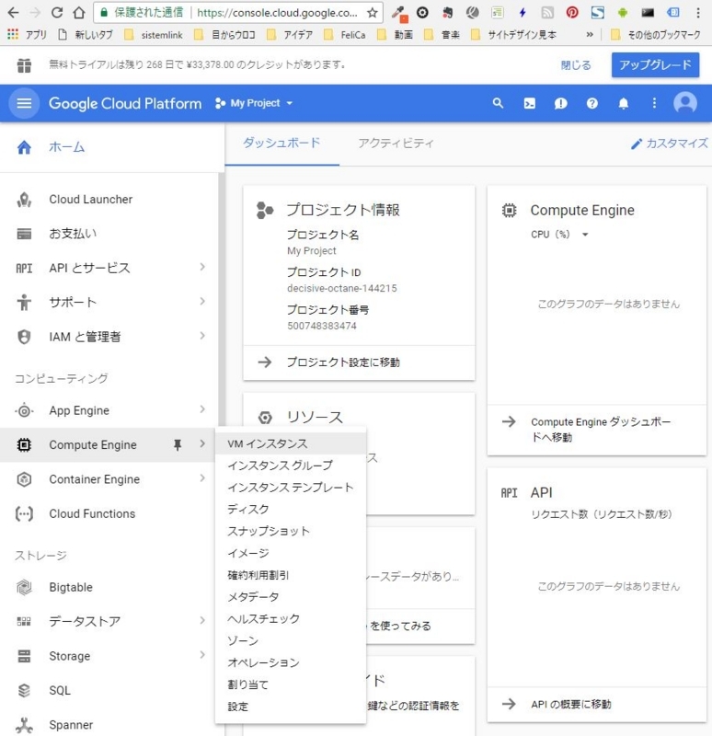Select イメージ from submenu
The height and width of the screenshot is (736, 712).
[291, 554]
